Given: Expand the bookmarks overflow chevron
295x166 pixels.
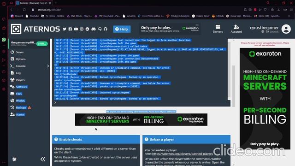Looking at the screenshot, I should tap(289, 16).
